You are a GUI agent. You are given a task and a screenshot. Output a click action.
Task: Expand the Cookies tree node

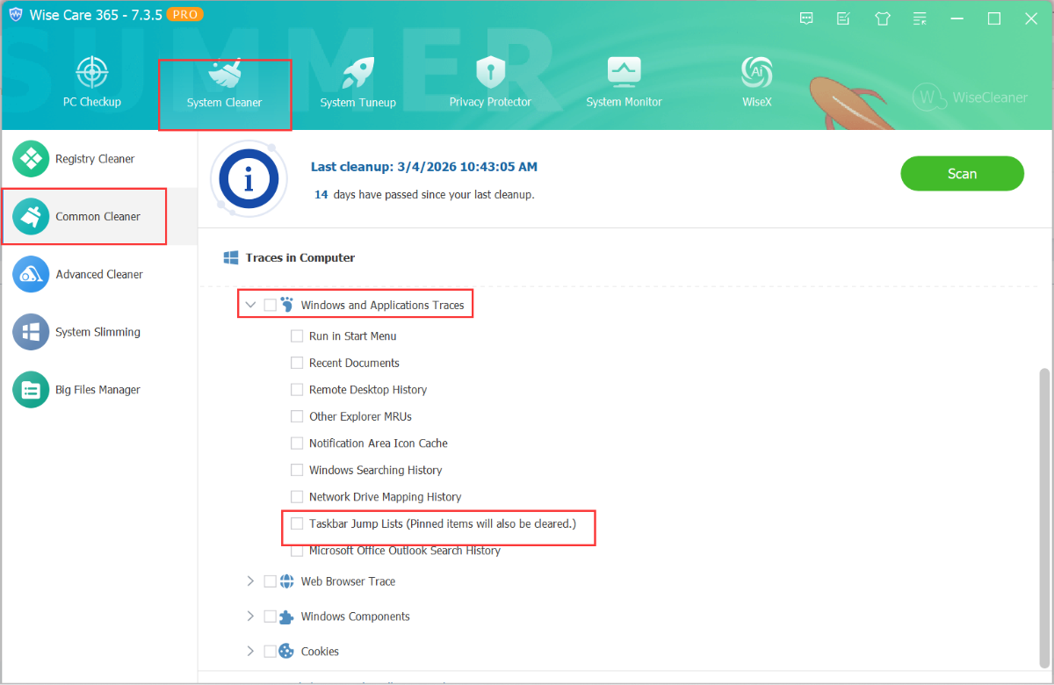(x=250, y=652)
